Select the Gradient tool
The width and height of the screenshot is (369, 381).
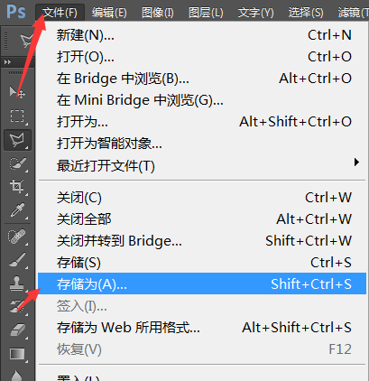pos(17,354)
